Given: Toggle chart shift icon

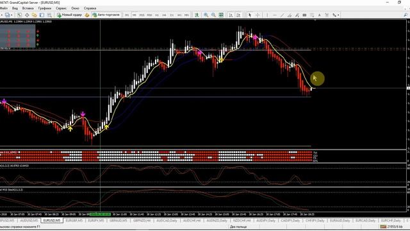Looking at the screenshot, I should pos(238,15).
